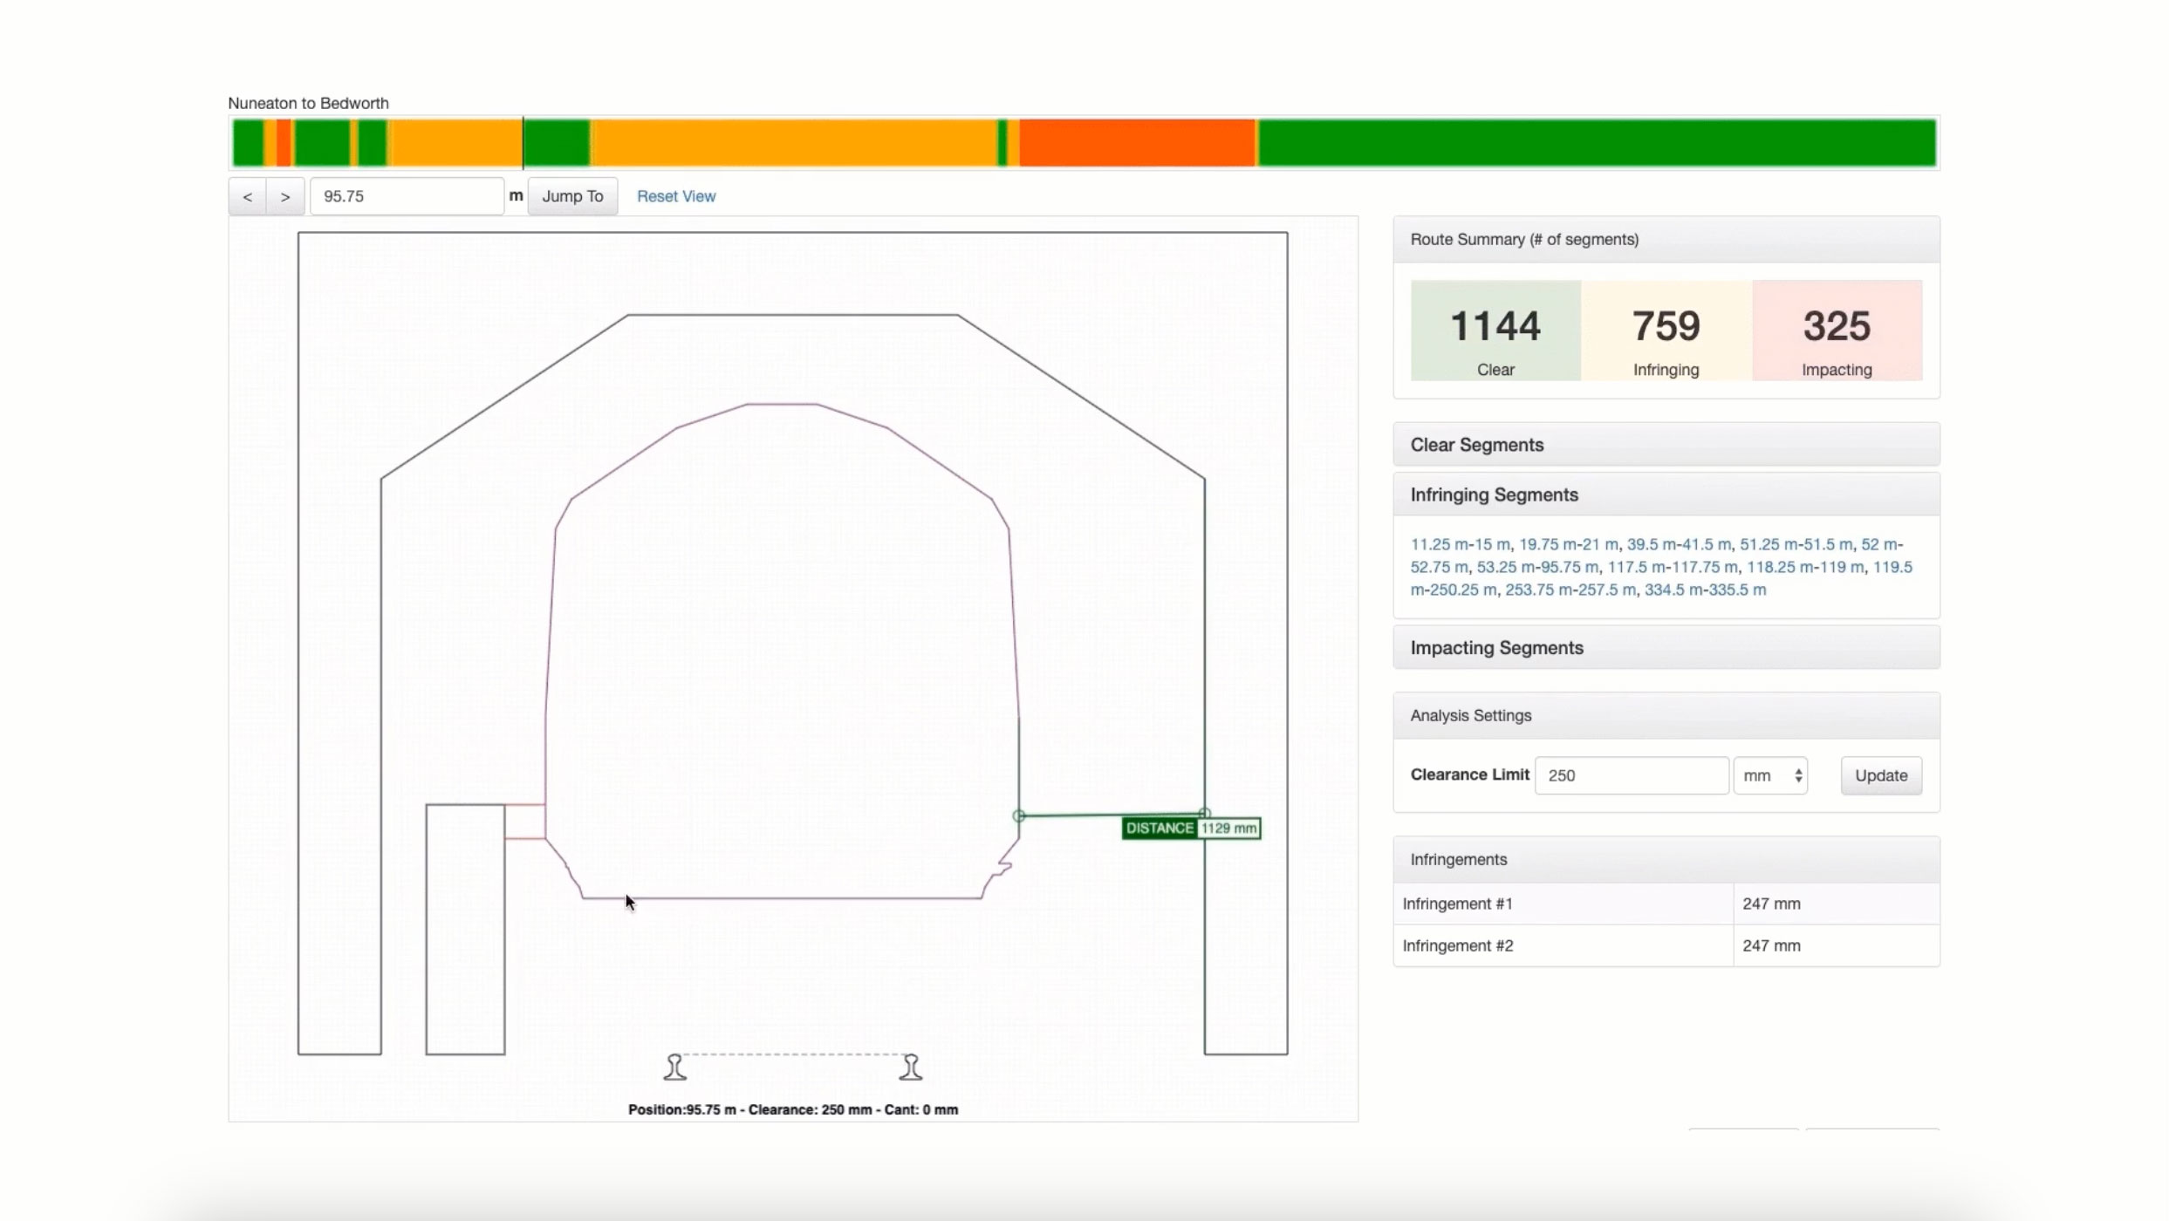
Task: Click an orange segment on the route bar
Action: pos(785,142)
